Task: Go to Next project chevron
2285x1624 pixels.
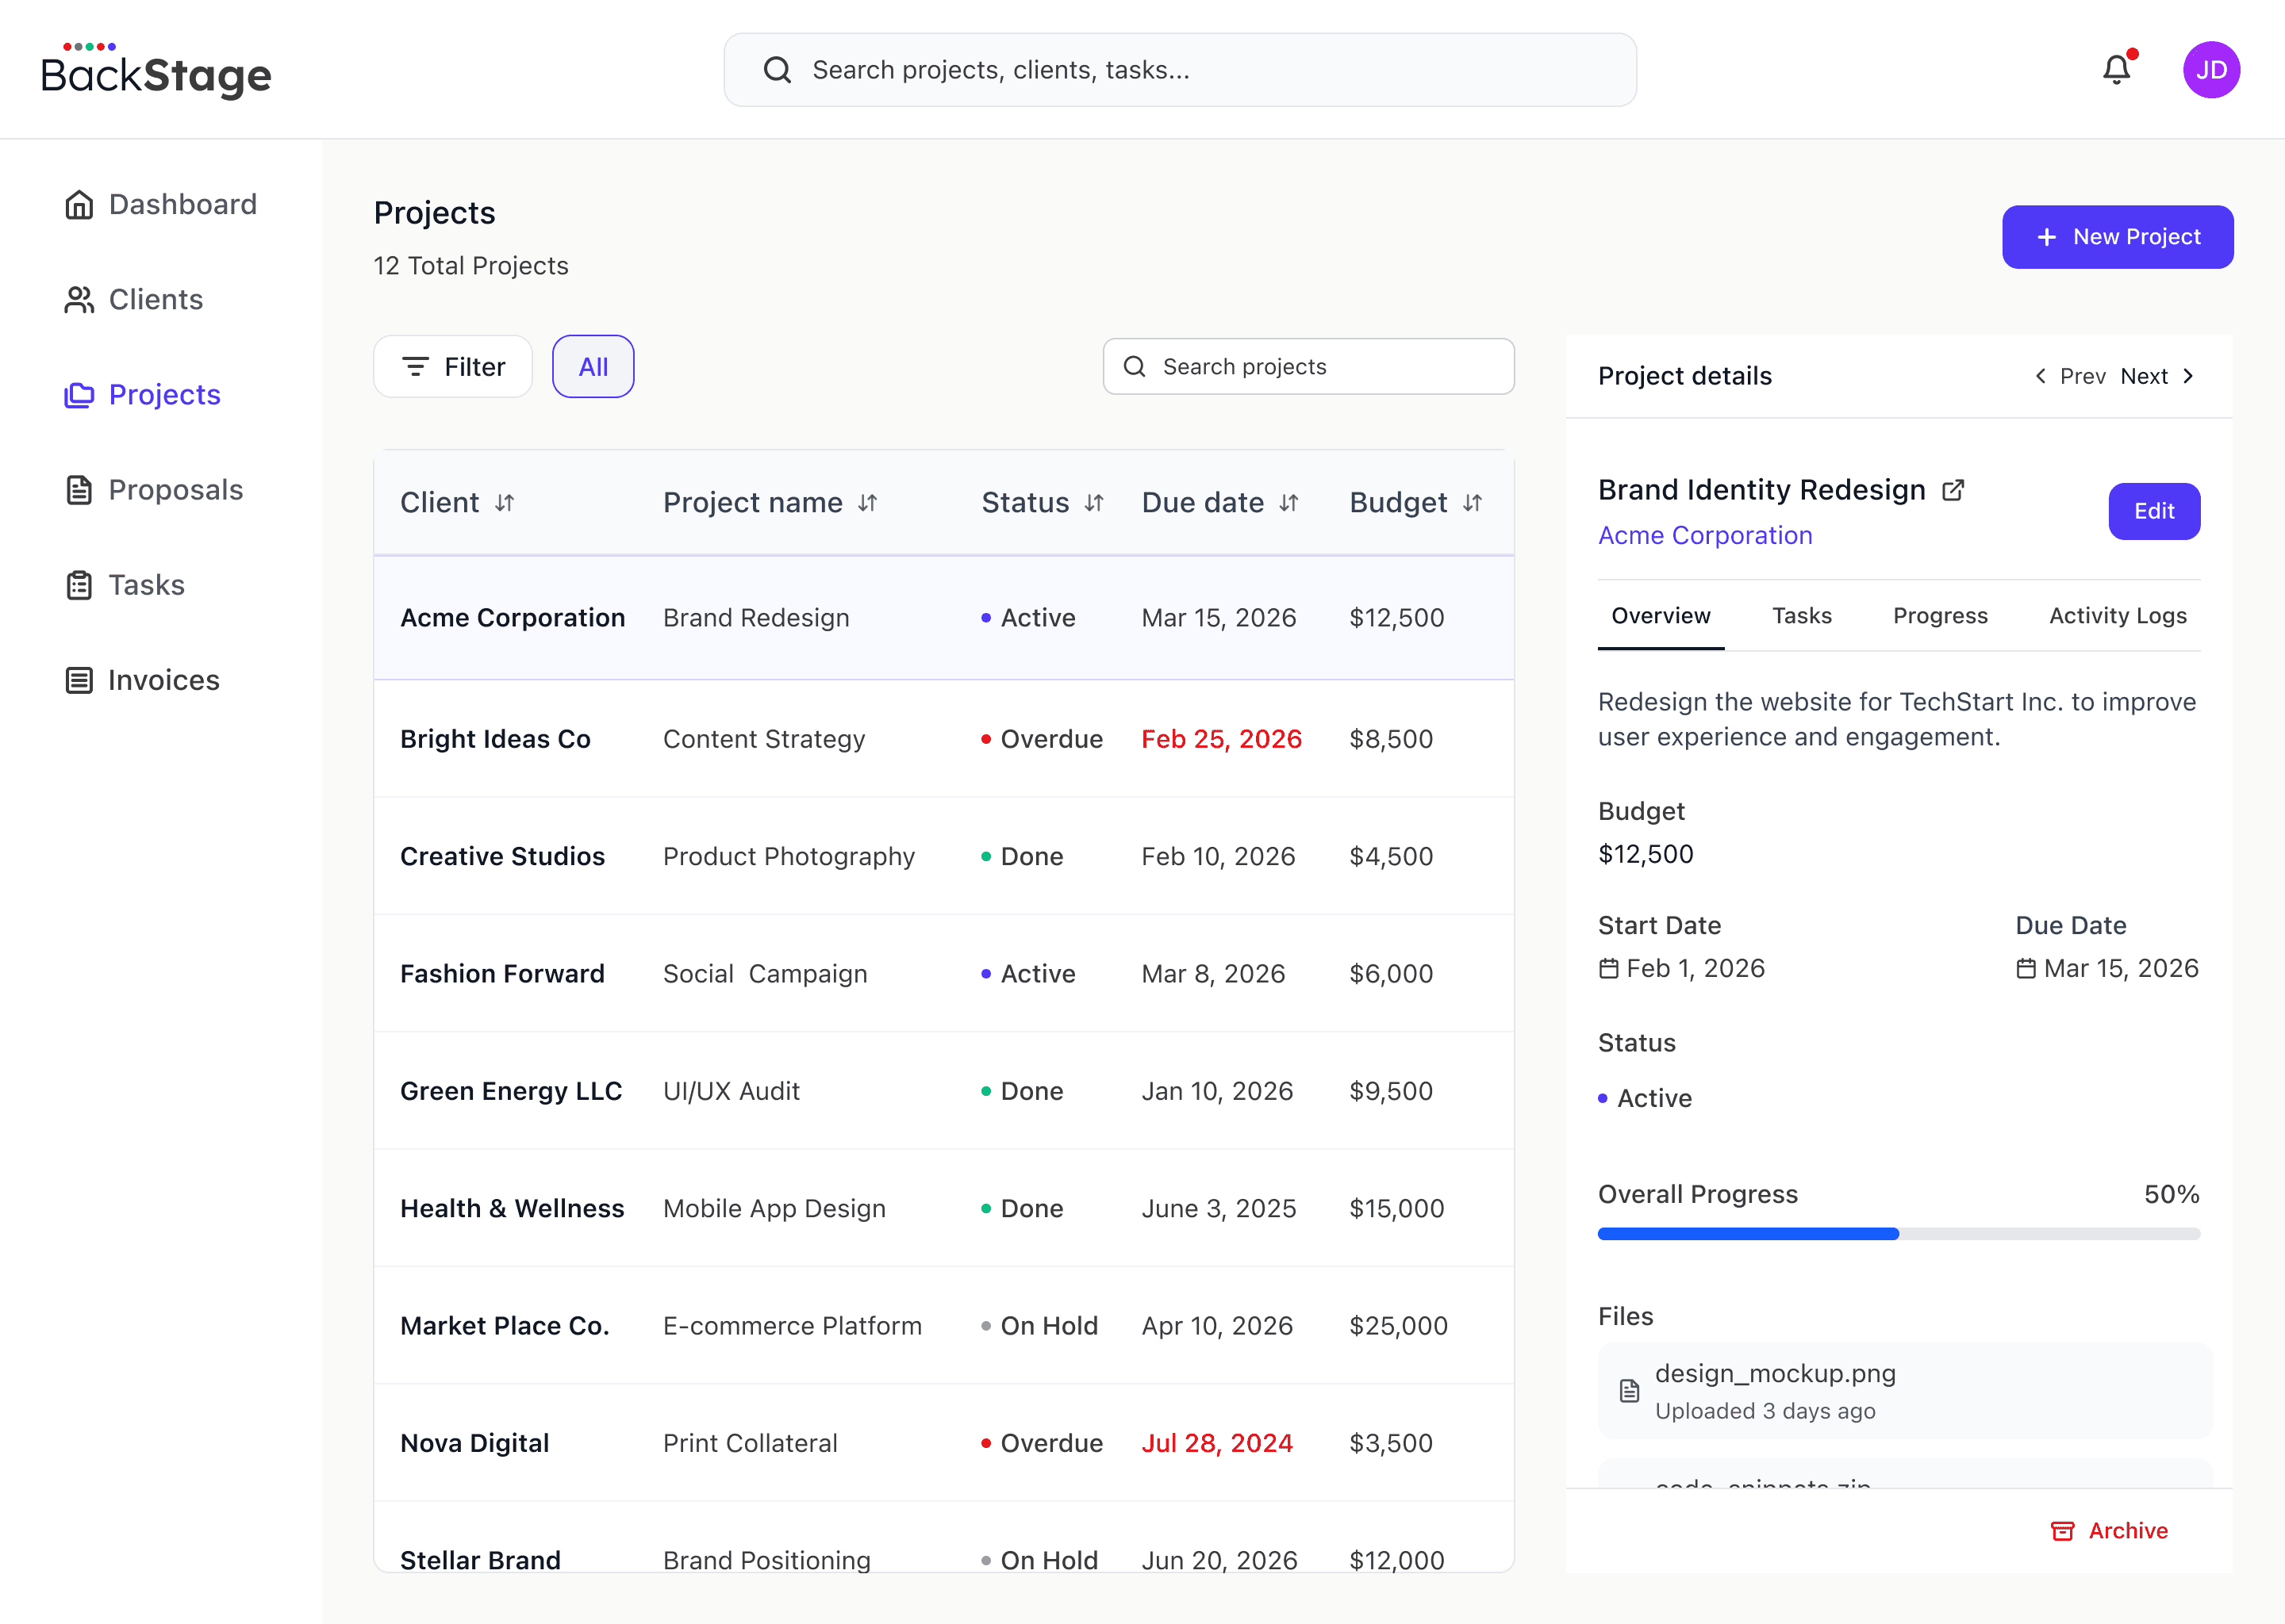Action: [2188, 376]
